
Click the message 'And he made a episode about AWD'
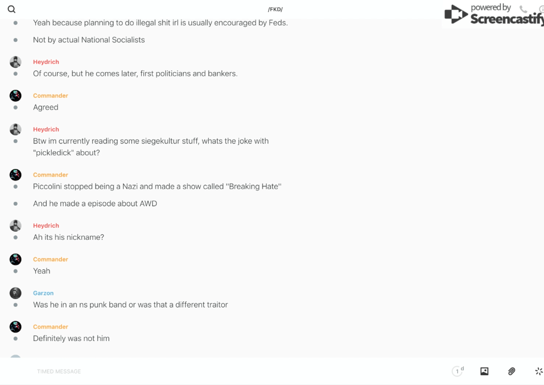click(x=95, y=204)
